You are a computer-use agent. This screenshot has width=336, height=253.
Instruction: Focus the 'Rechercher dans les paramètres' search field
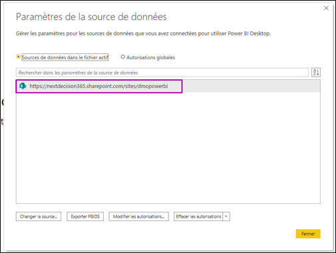coord(162,73)
